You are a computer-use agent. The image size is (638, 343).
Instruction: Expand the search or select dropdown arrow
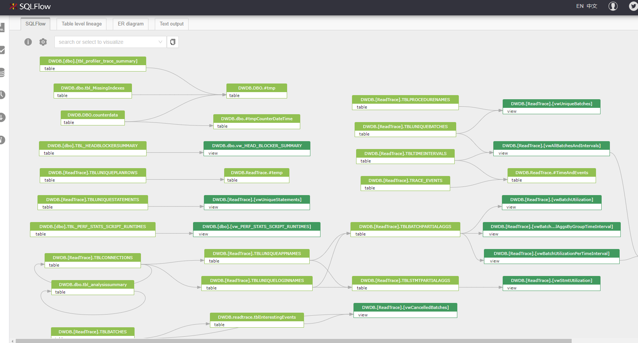coord(160,42)
